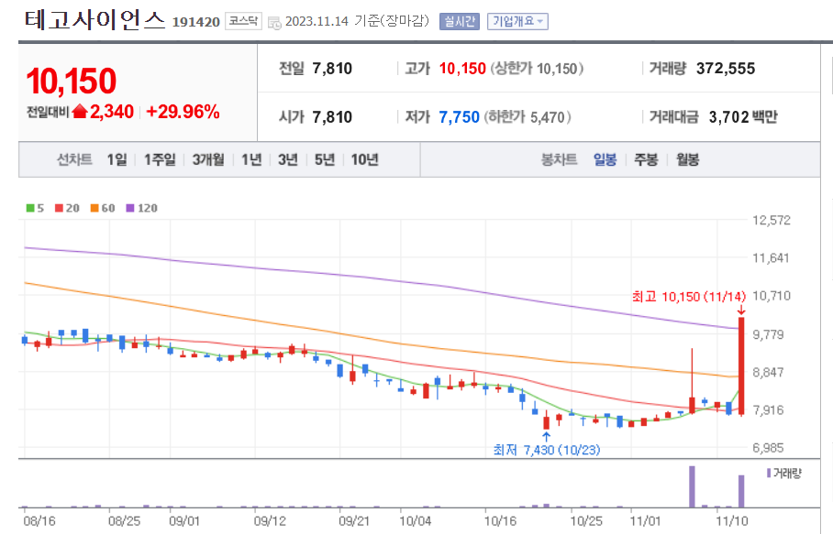The image size is (833, 534).
Task: Click the red up-arrow price change icon
Action: (80, 112)
